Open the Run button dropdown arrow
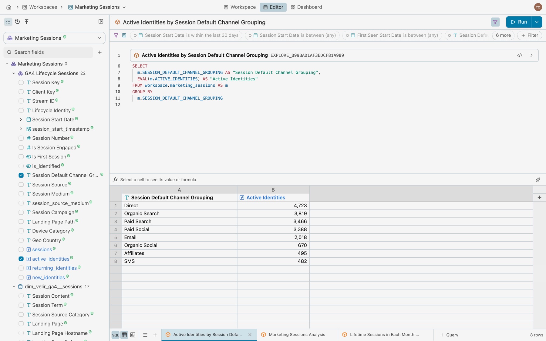 [537, 22]
